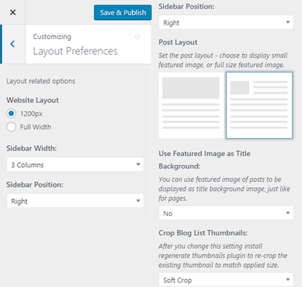
Task: Click Save & Publish button
Action: (123, 13)
